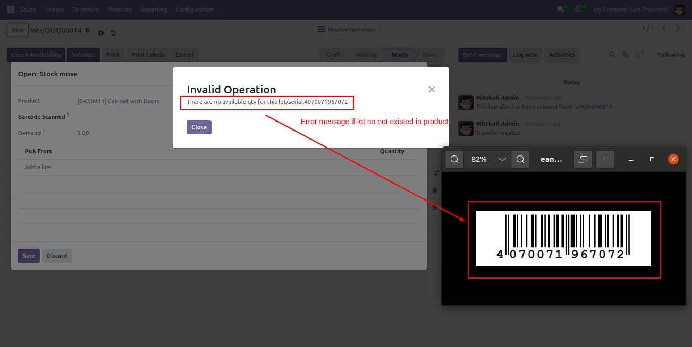692x347 pixels.
Task: Click Print Labels
Action: (x=148, y=55)
